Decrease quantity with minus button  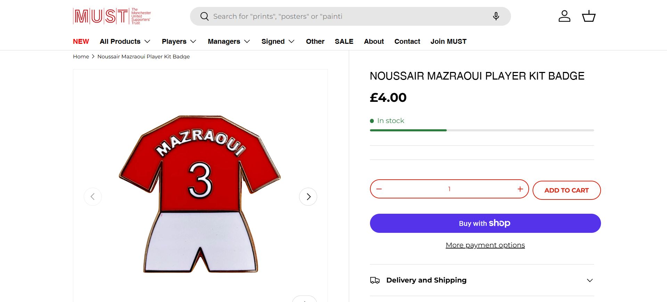pyautogui.click(x=379, y=189)
